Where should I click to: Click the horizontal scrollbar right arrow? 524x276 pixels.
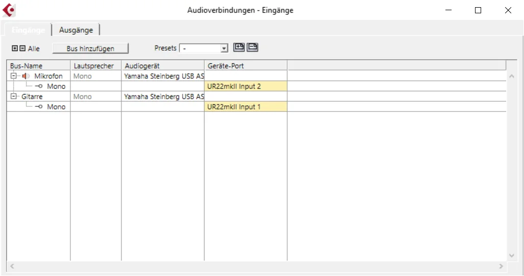pos(501,266)
